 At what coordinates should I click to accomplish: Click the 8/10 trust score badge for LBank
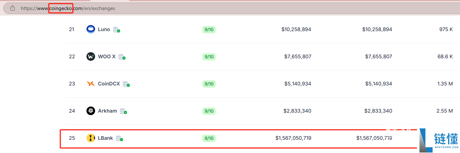click(x=209, y=138)
